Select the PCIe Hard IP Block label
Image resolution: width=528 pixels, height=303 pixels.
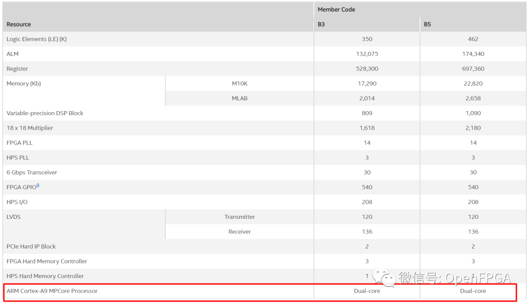click(x=31, y=247)
